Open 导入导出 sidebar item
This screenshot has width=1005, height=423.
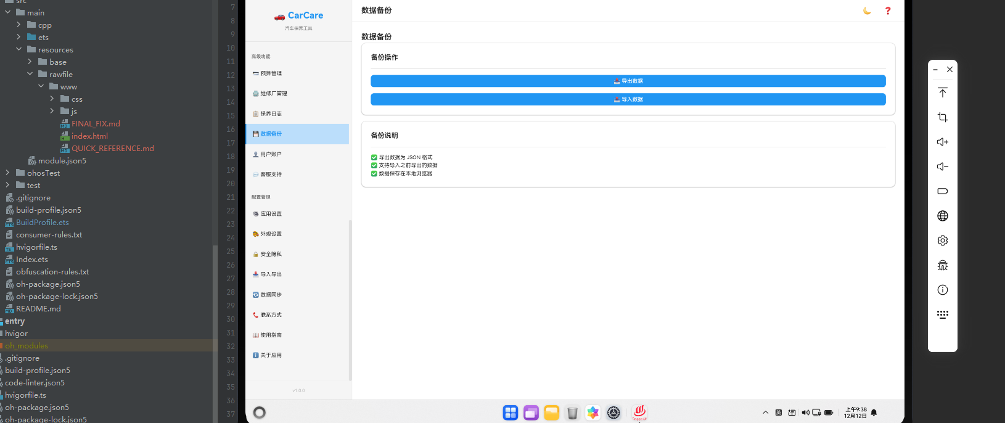(x=297, y=274)
